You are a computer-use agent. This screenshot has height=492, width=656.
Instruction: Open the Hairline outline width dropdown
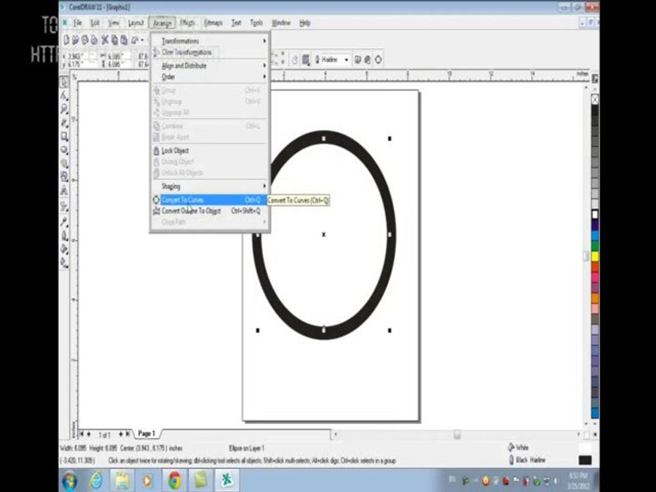(346, 60)
